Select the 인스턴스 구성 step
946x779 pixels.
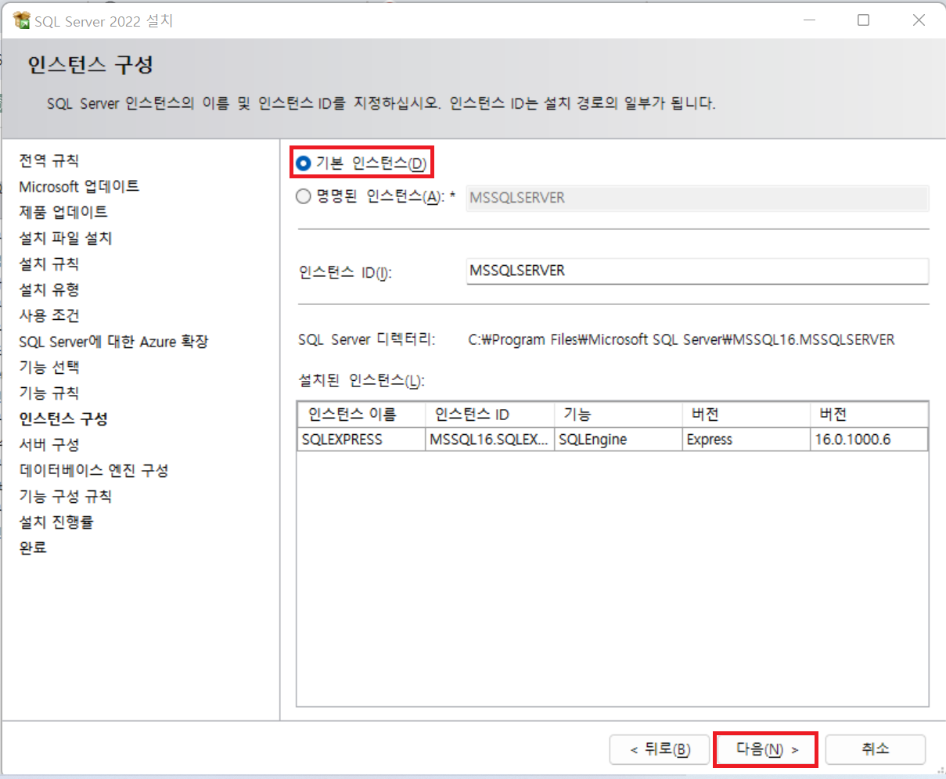pos(63,418)
